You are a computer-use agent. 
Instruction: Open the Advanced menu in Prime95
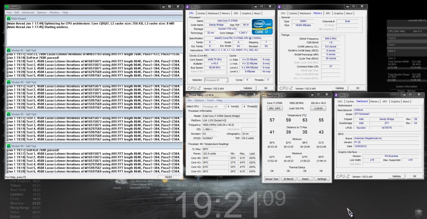[x=28, y=12]
